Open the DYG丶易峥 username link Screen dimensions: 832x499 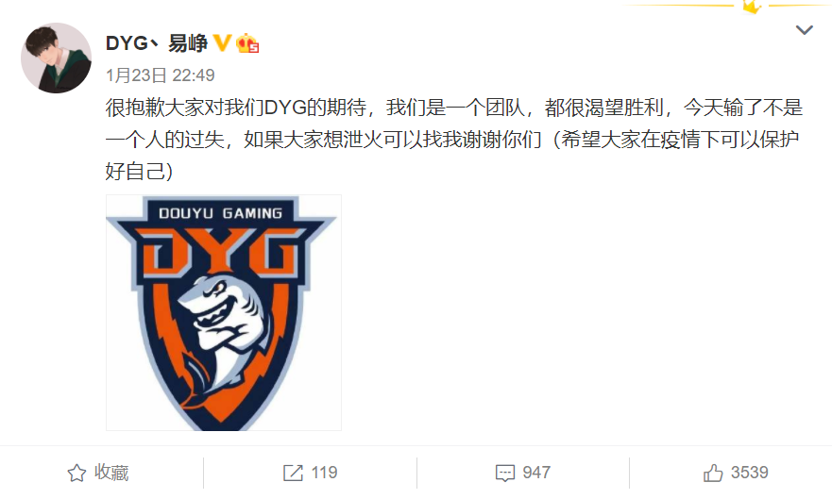[x=157, y=42]
